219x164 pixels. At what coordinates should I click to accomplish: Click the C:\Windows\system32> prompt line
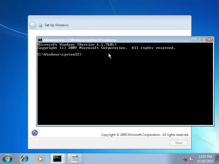[x=59, y=54]
